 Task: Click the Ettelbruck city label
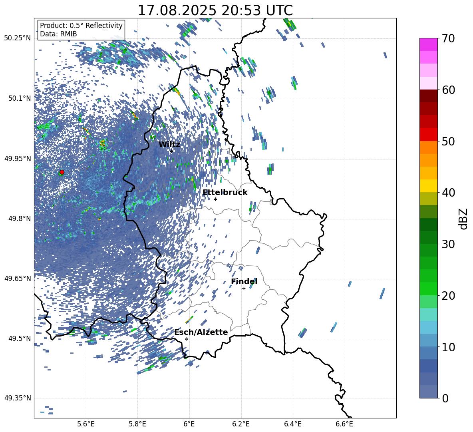[225, 193]
